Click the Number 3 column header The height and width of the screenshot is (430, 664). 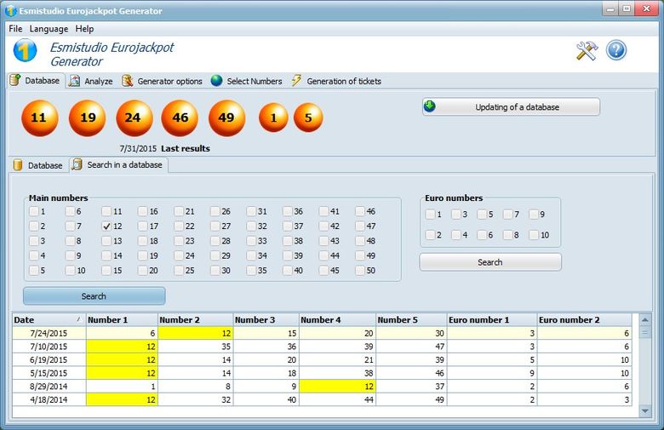click(266, 320)
